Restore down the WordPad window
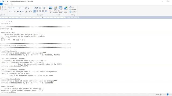 click(x=168, y=1)
